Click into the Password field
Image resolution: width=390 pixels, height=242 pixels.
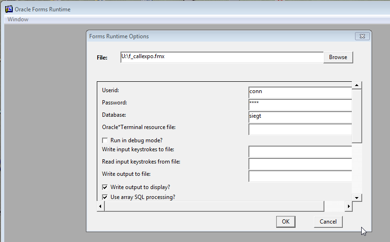tap(300, 104)
